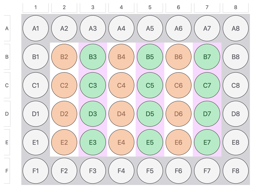This screenshot has height=190, width=254.
Task: Pick green well E3
Action: [93, 142]
